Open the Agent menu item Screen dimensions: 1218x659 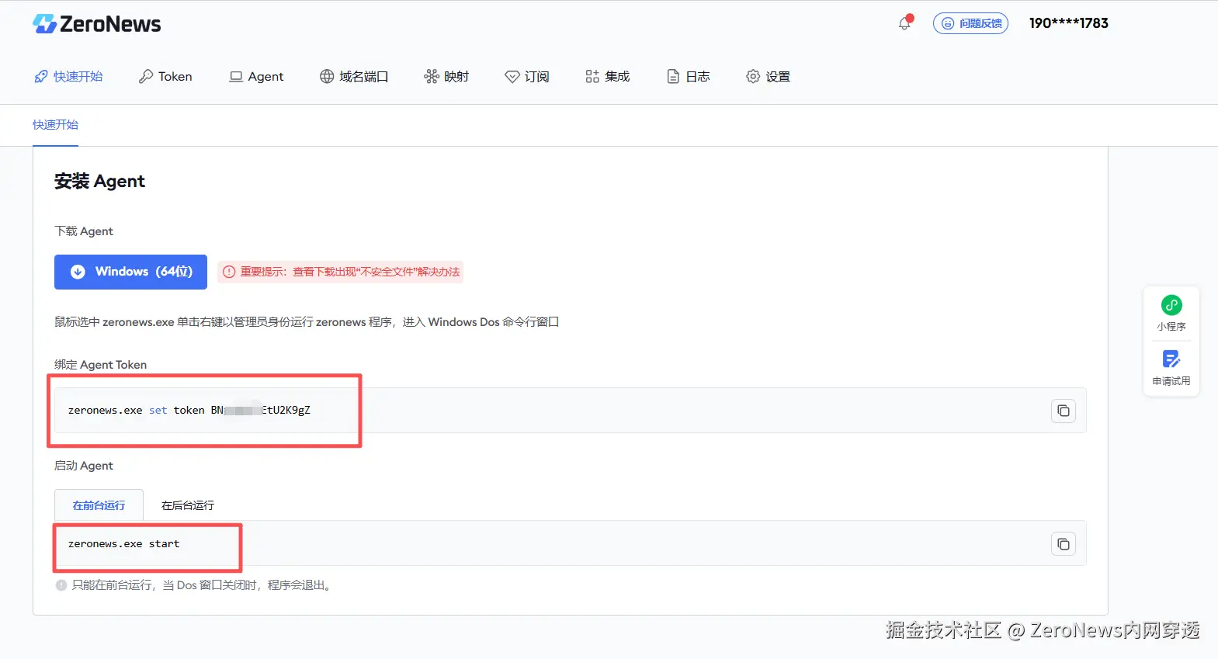[256, 76]
